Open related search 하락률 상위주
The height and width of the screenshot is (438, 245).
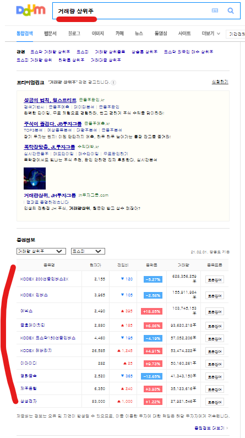(x=72, y=60)
